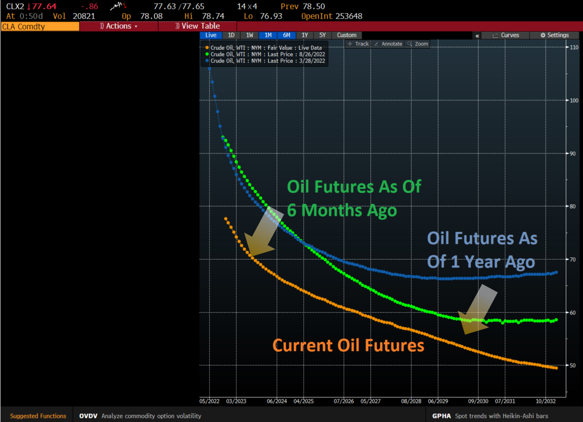
Task: Open the Actions dropdown menu
Action: coord(119,26)
